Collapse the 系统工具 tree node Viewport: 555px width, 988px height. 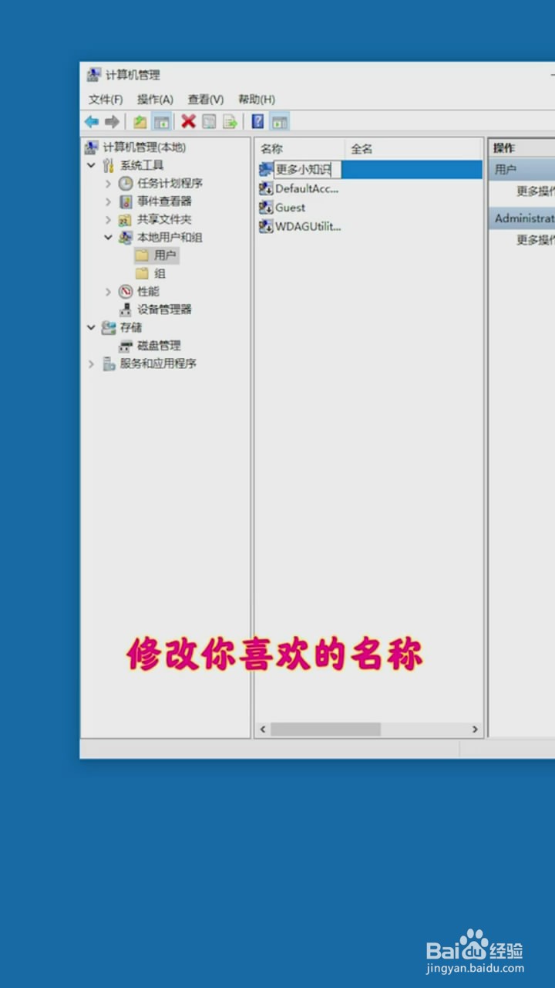click(91, 165)
